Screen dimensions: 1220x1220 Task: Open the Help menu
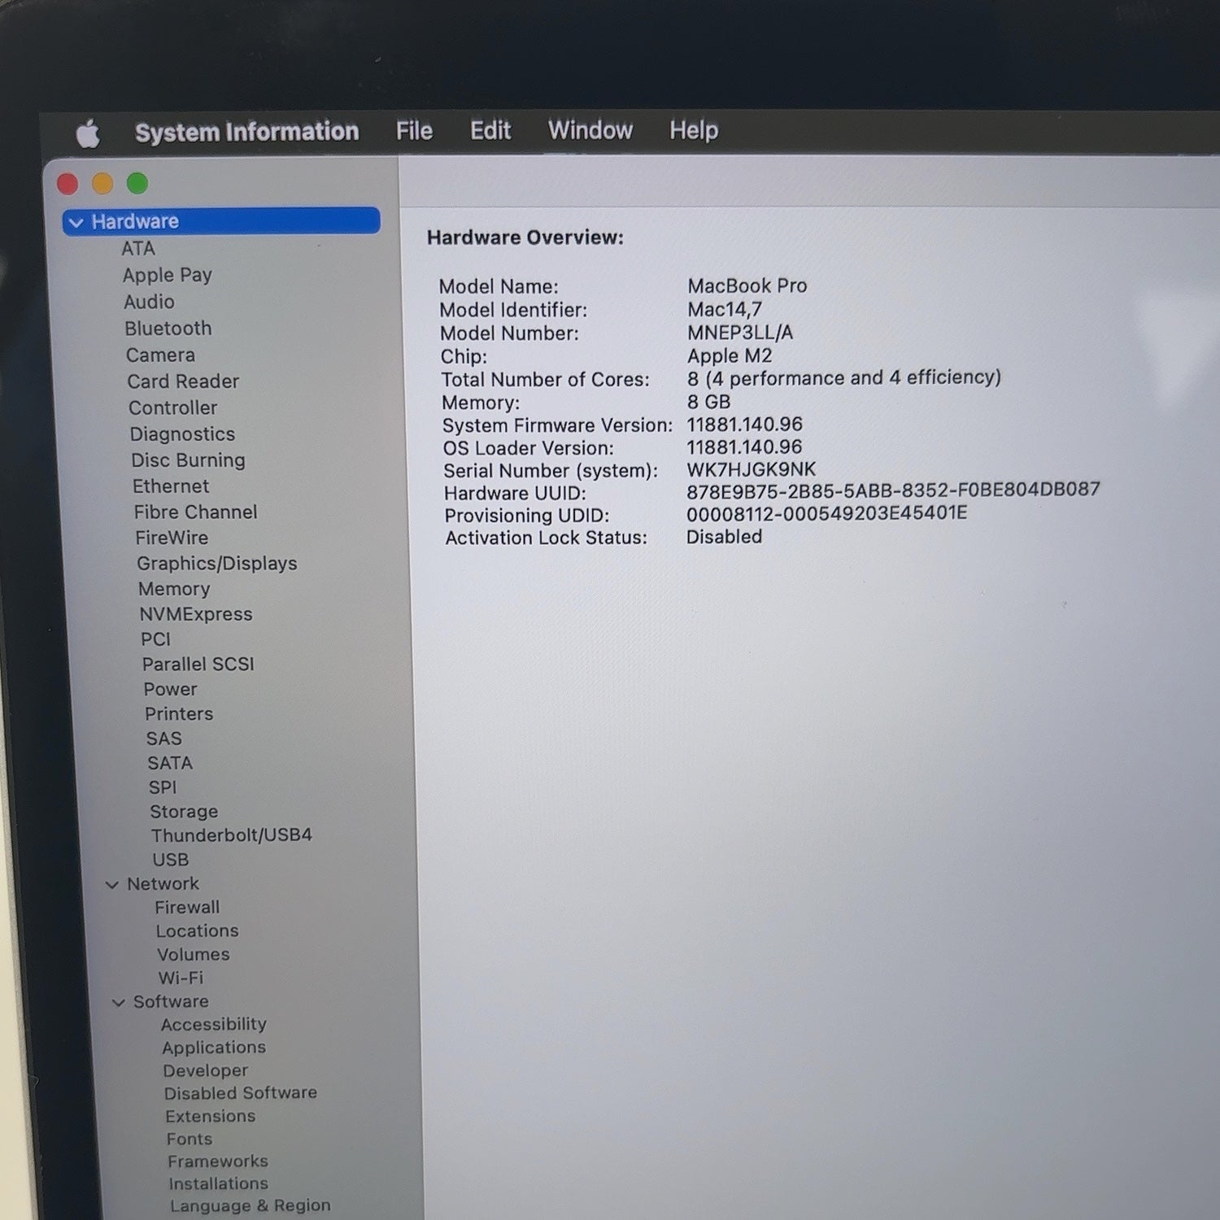pyautogui.click(x=694, y=130)
